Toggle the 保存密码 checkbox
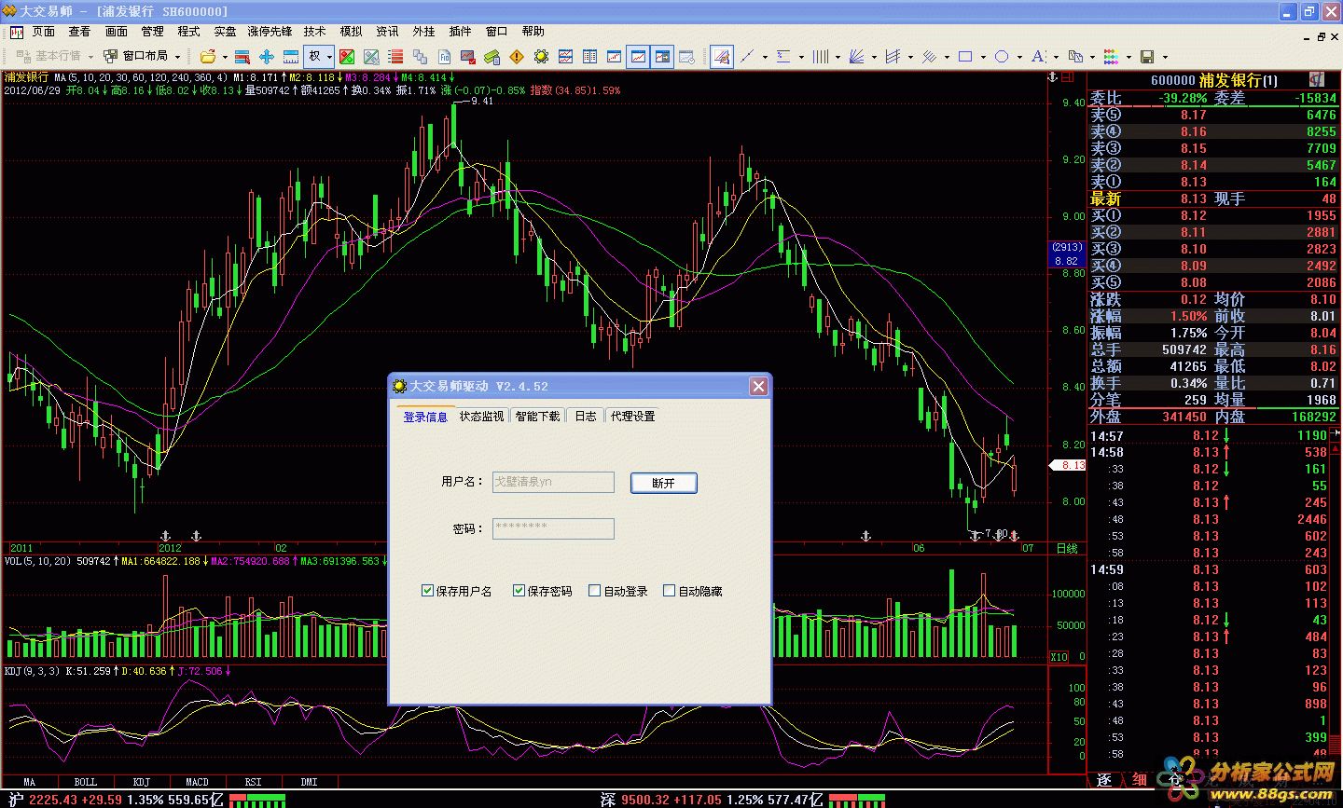1343x808 pixels. tap(519, 590)
